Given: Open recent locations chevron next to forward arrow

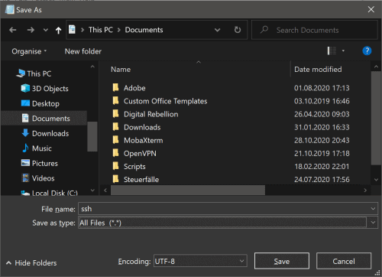Looking at the screenshot, I should click(46, 30).
